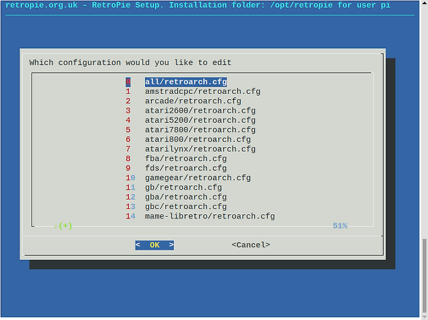428x320 pixels.
Task: Select atari2600/retroarch.cfg entry
Action: pos(200,110)
